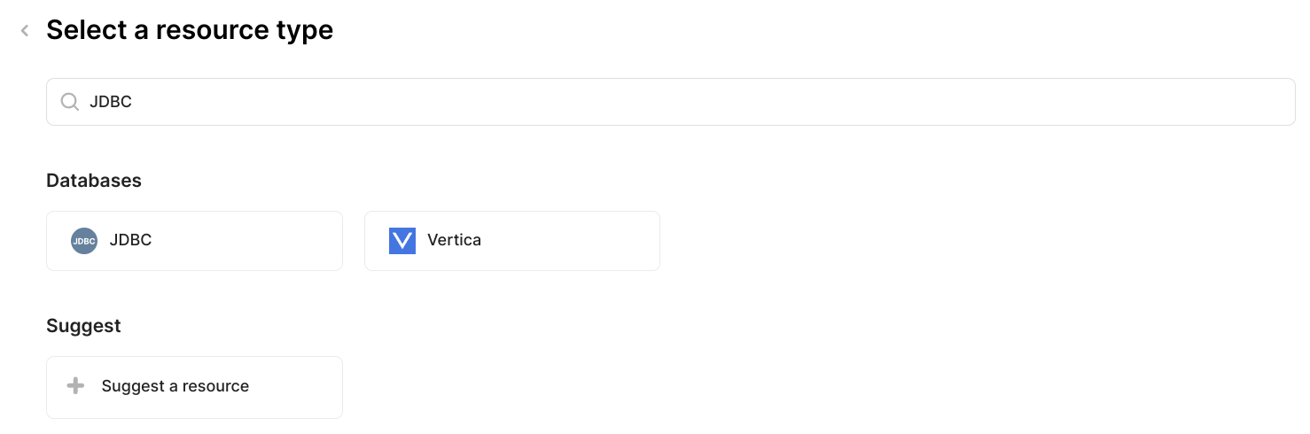Click the far right end of search bar
The height and width of the screenshot is (434, 1310).
(x=1267, y=102)
